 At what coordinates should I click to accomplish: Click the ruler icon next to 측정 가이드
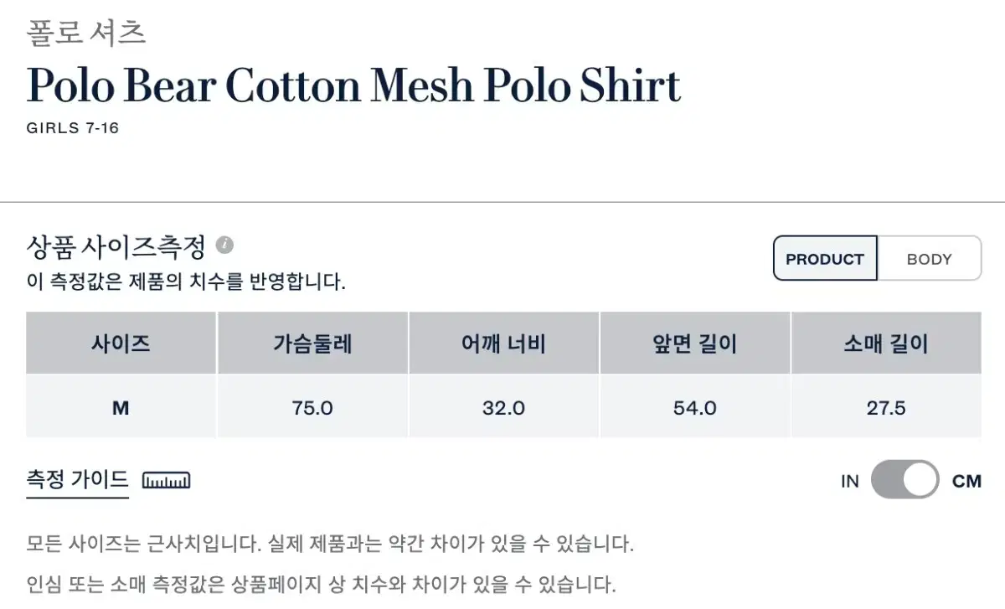click(166, 481)
